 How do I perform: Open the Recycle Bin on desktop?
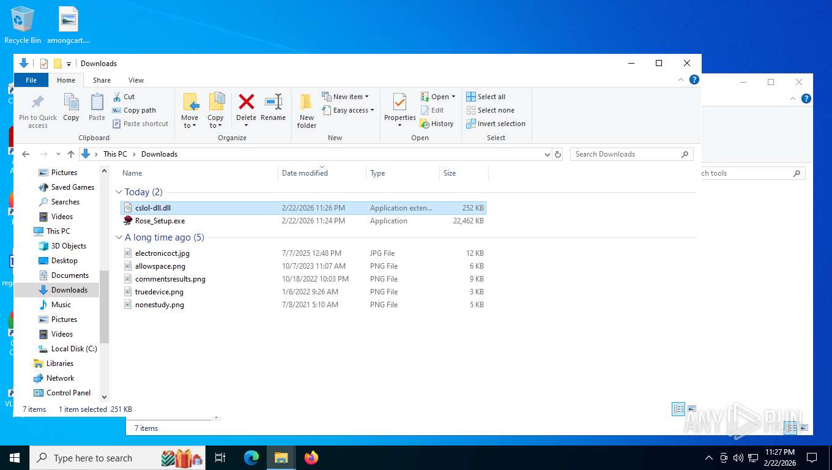pyautogui.click(x=23, y=25)
